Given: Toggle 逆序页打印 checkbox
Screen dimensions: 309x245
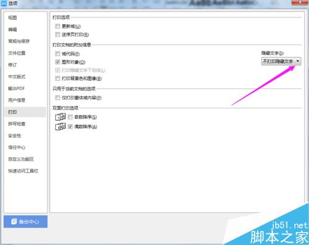Looking at the screenshot, I should pos(57,35).
